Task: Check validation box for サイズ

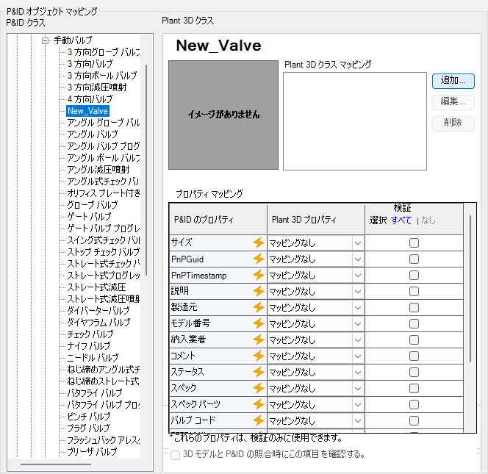Action: [414, 243]
